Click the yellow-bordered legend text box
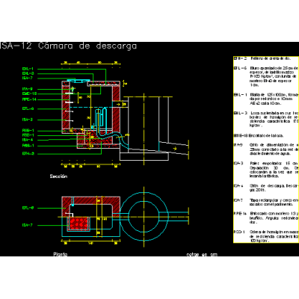The width and height of the screenshot is (299, 299). 266,149
